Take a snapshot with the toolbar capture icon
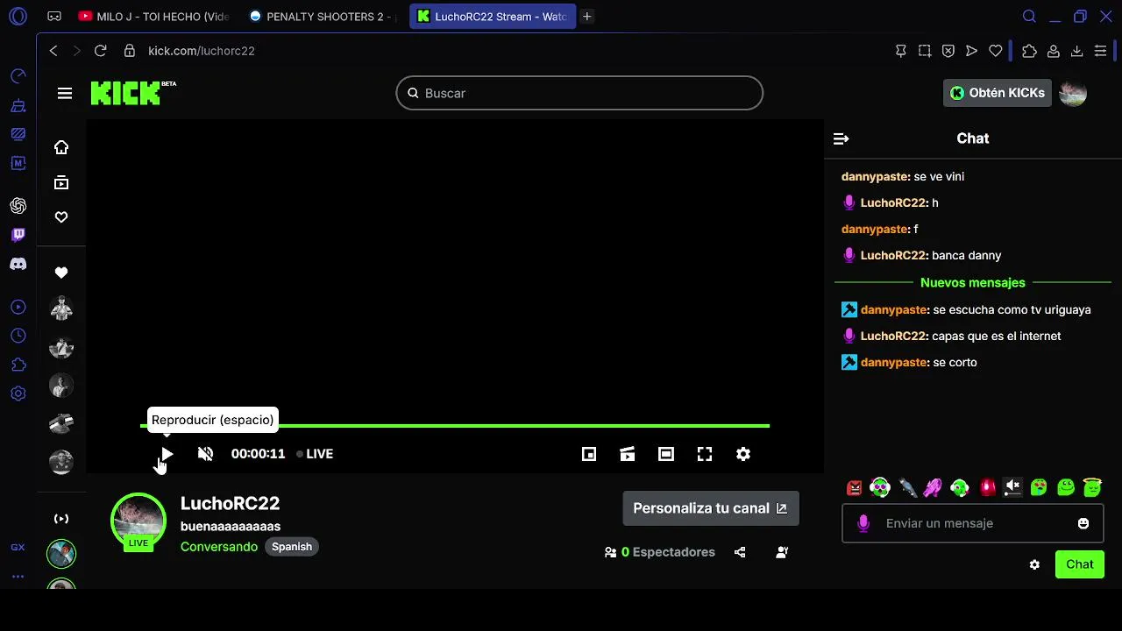Screen dimensions: 1122x631 coord(925,51)
